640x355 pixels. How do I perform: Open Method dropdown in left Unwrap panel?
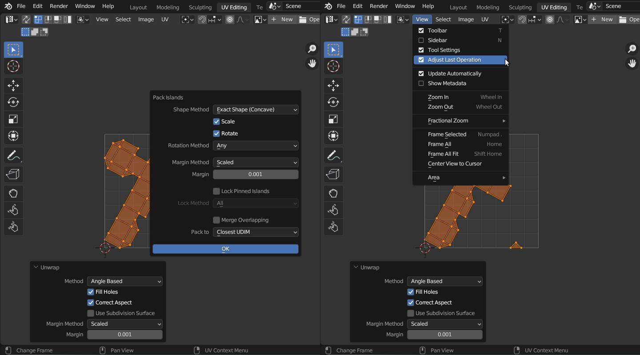[x=125, y=281]
